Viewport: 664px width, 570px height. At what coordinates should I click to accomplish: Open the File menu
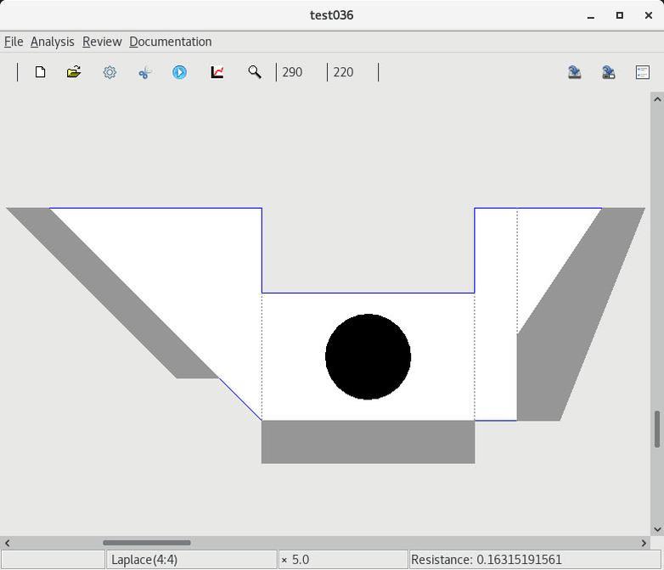pos(14,42)
